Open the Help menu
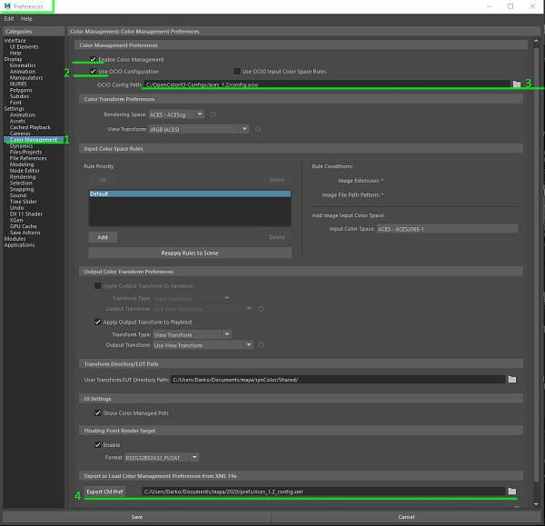The image size is (545, 526). point(26,18)
